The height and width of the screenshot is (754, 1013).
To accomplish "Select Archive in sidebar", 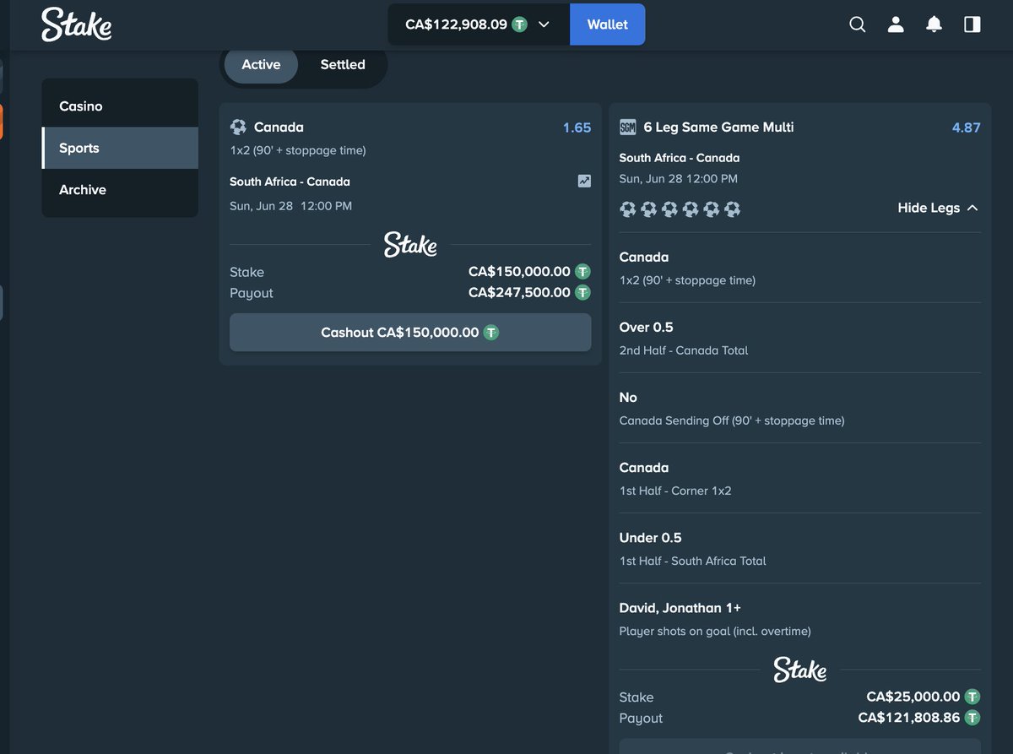I will tap(120, 190).
